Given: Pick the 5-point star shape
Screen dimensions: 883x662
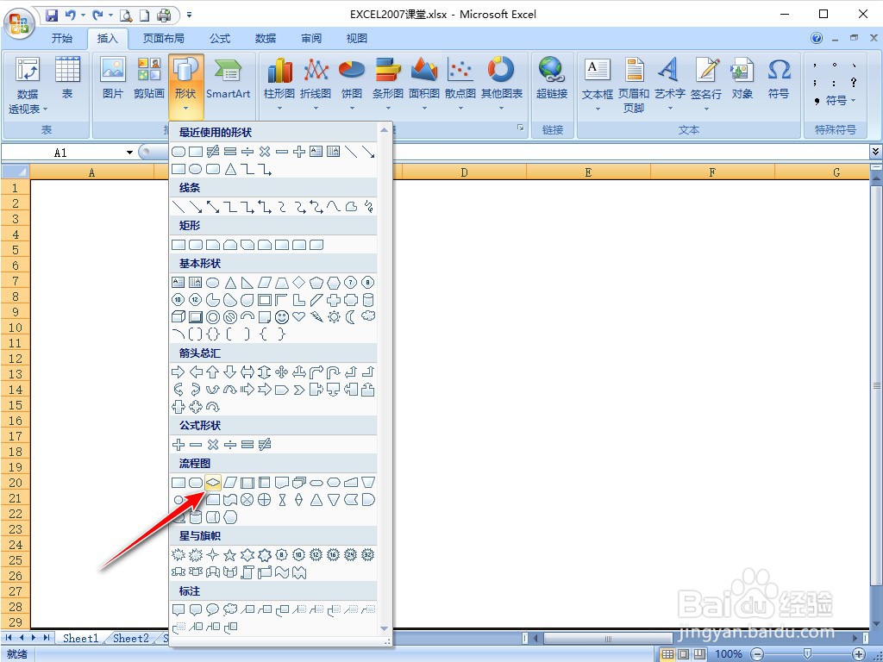Looking at the screenshot, I should point(229,556).
